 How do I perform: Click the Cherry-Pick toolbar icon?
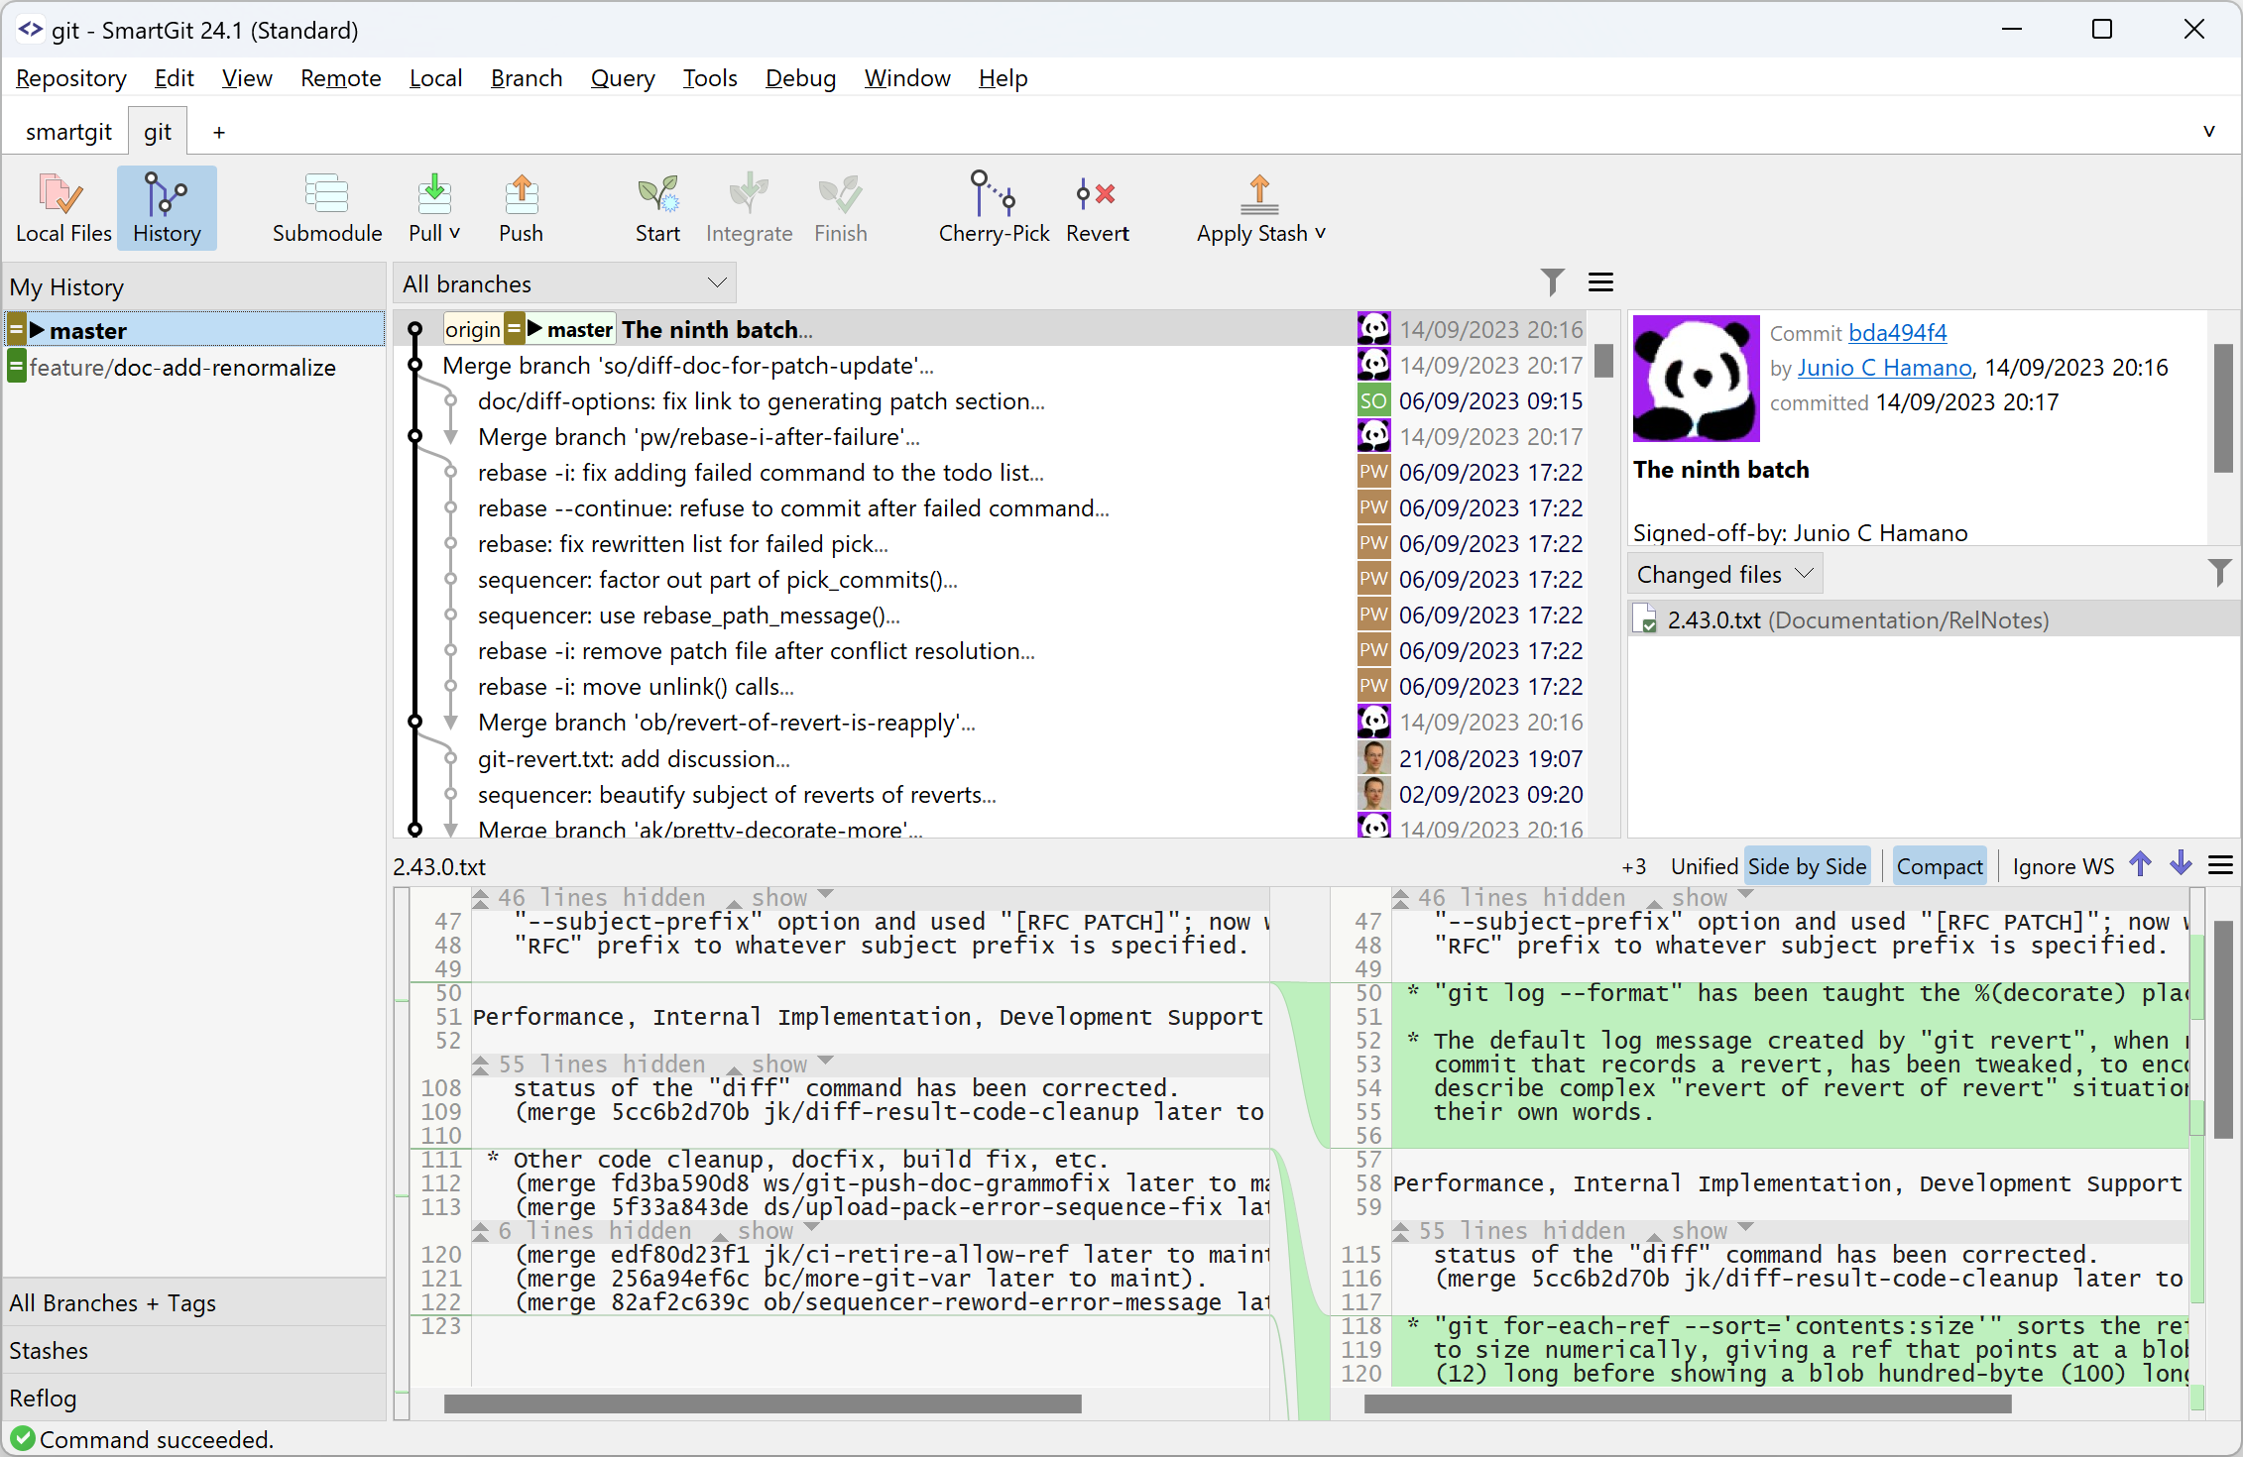coord(993,208)
